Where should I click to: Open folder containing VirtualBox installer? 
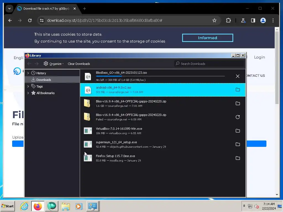(x=238, y=131)
